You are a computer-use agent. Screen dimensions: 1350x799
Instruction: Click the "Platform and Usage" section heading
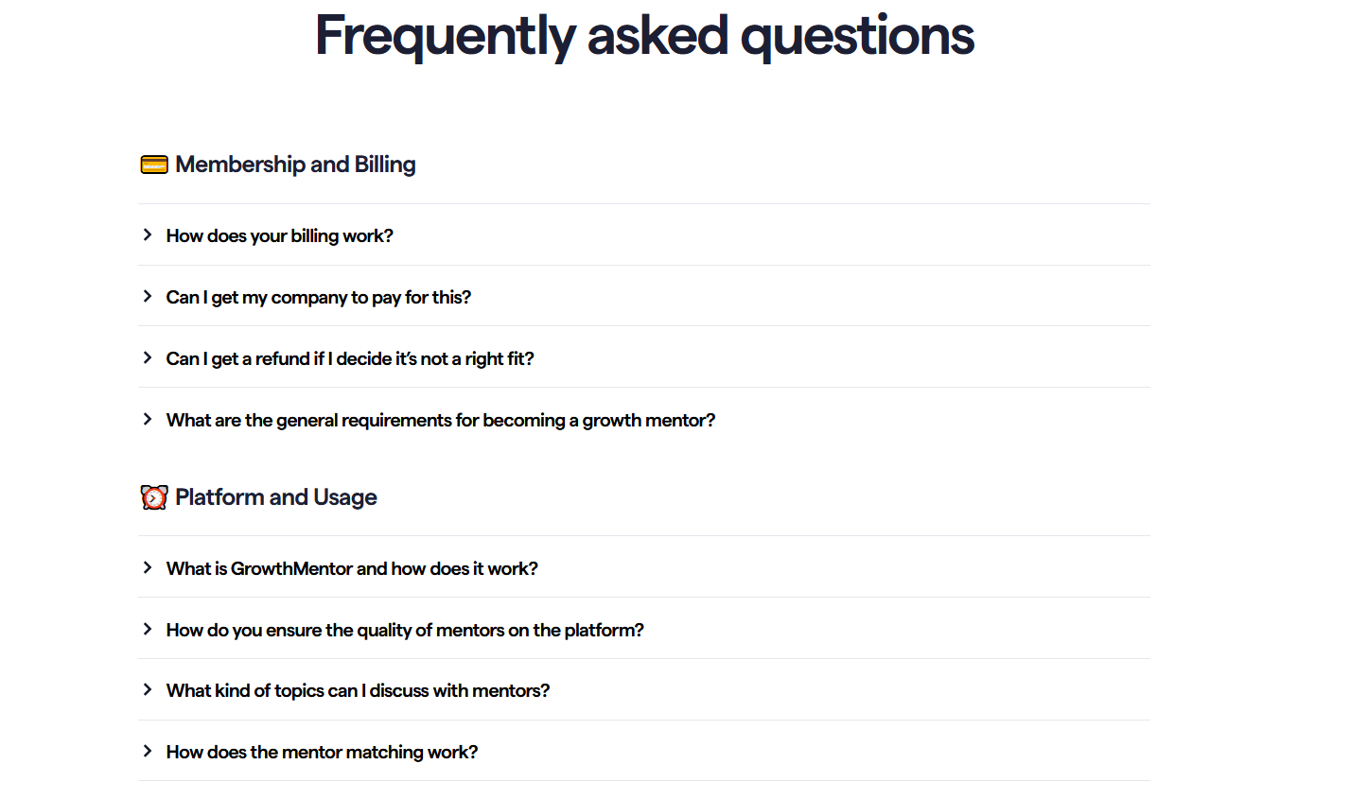pyautogui.click(x=276, y=497)
